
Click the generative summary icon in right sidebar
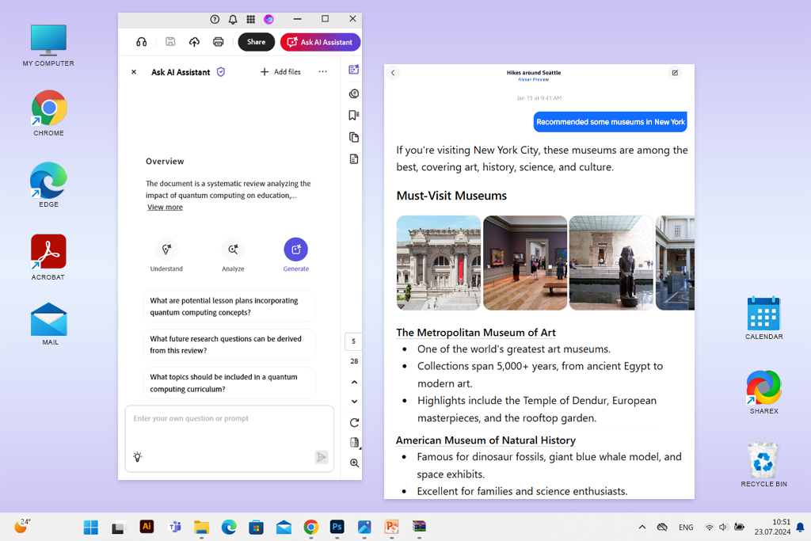point(354,93)
